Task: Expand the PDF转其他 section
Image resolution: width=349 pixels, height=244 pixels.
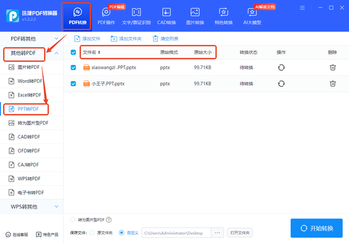Action: click(32, 39)
